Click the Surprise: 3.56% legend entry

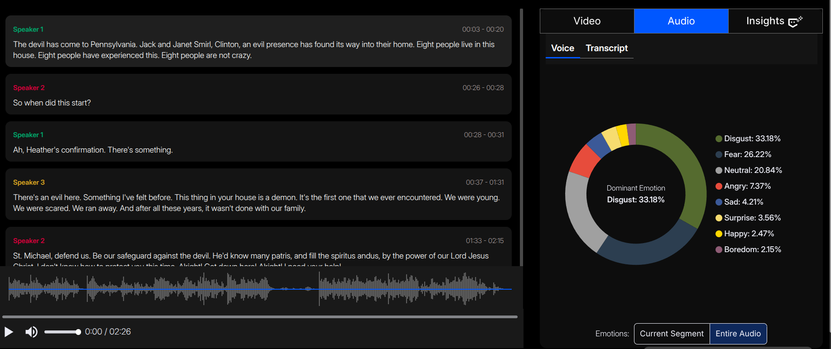click(748, 218)
